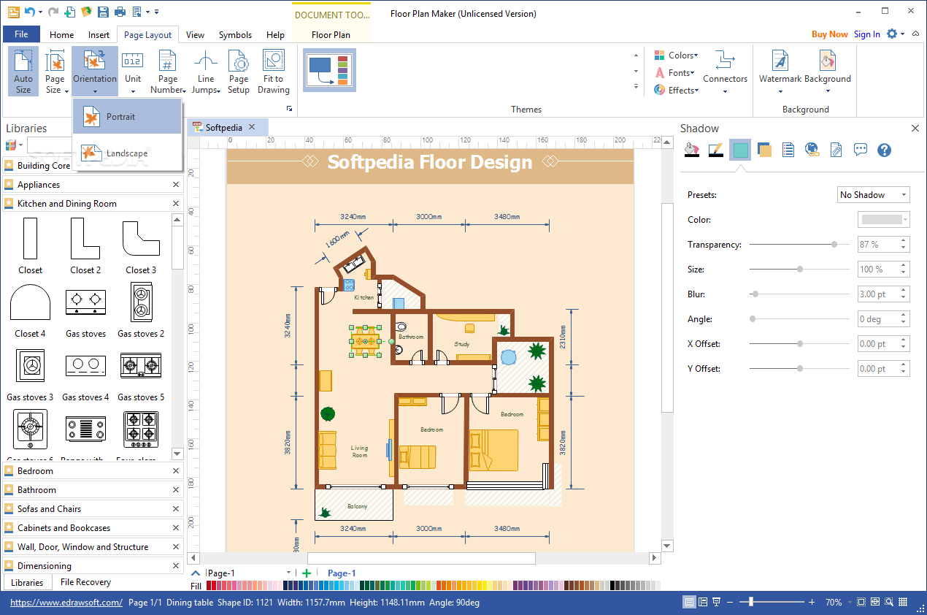Screen dimensions: 927x615
Task: Click the Help question mark icon
Action: click(884, 150)
